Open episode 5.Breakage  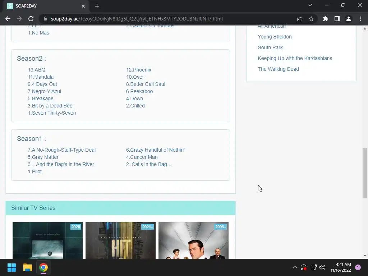click(40, 98)
